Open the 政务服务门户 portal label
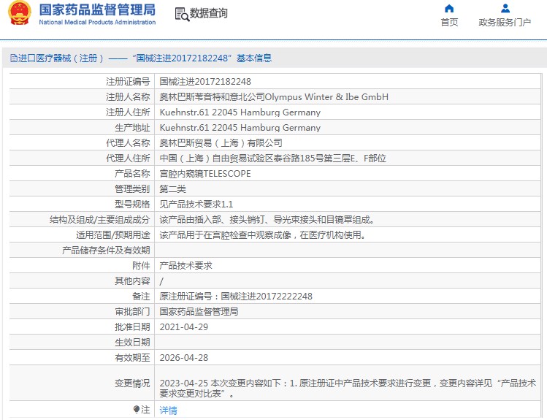 click(x=505, y=23)
